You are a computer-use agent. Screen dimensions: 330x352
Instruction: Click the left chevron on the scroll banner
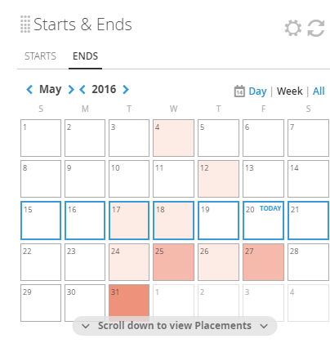86,326
